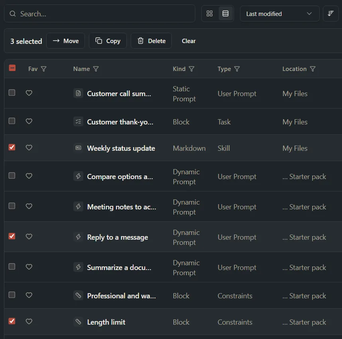This screenshot has height=339, width=342.
Task: Click lightning icon of Reply to a message
Action: 78,237
